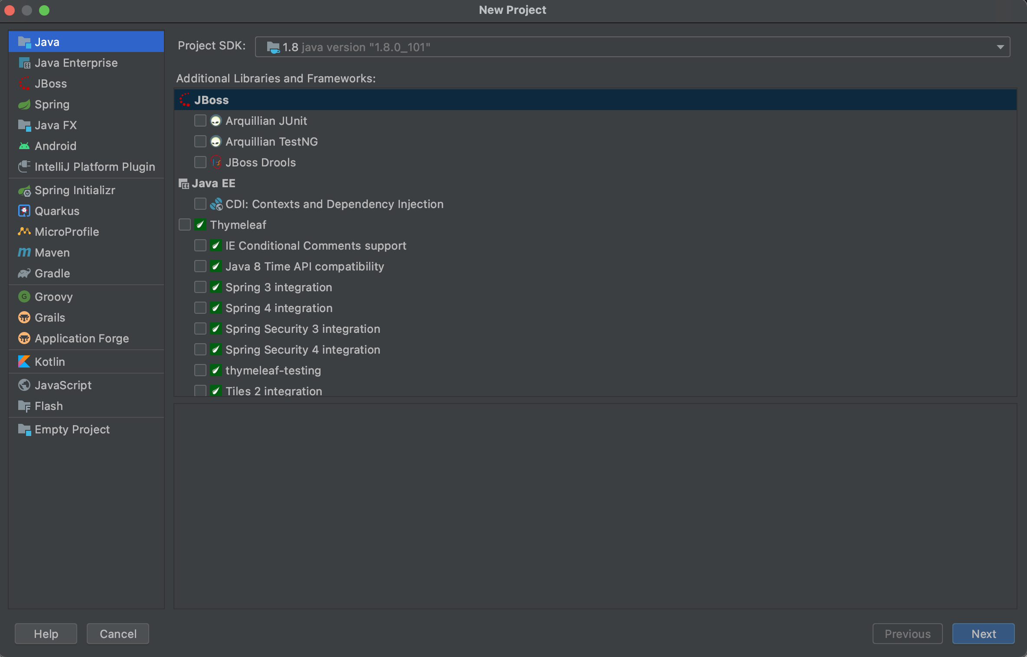Screen dimensions: 1027x657
Task: Enable the Arquillian JUnit checkbox
Action: pos(200,120)
